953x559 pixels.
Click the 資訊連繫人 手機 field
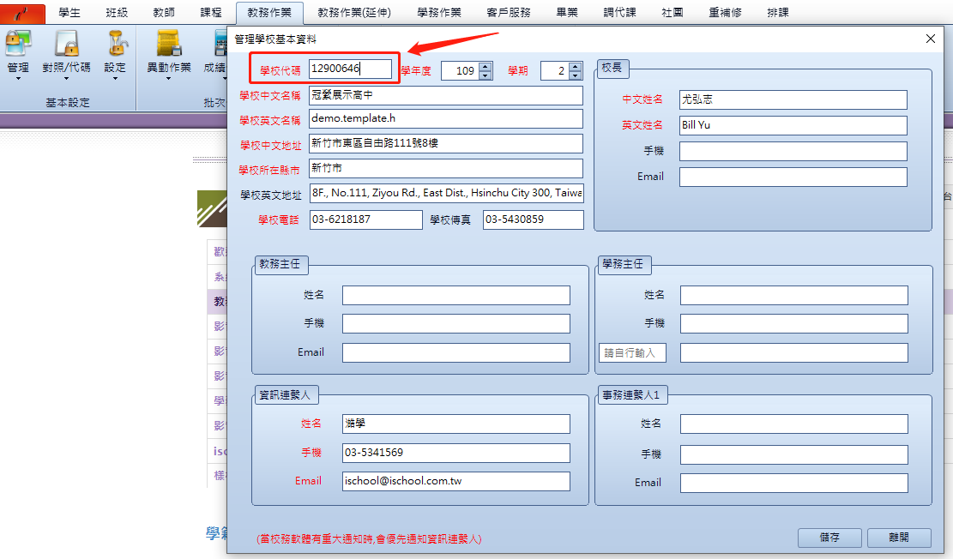tap(455, 453)
